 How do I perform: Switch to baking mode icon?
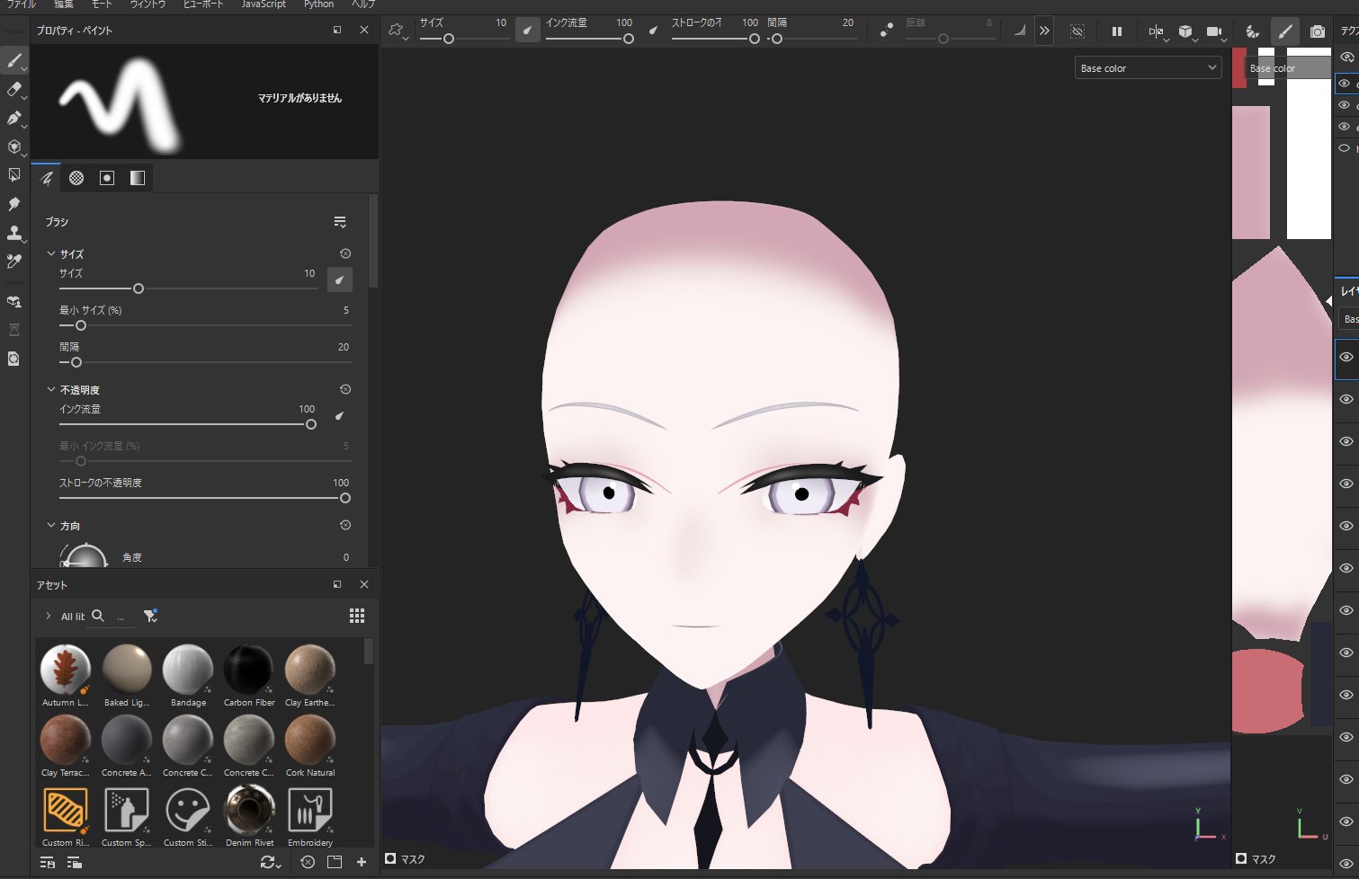point(1253,31)
